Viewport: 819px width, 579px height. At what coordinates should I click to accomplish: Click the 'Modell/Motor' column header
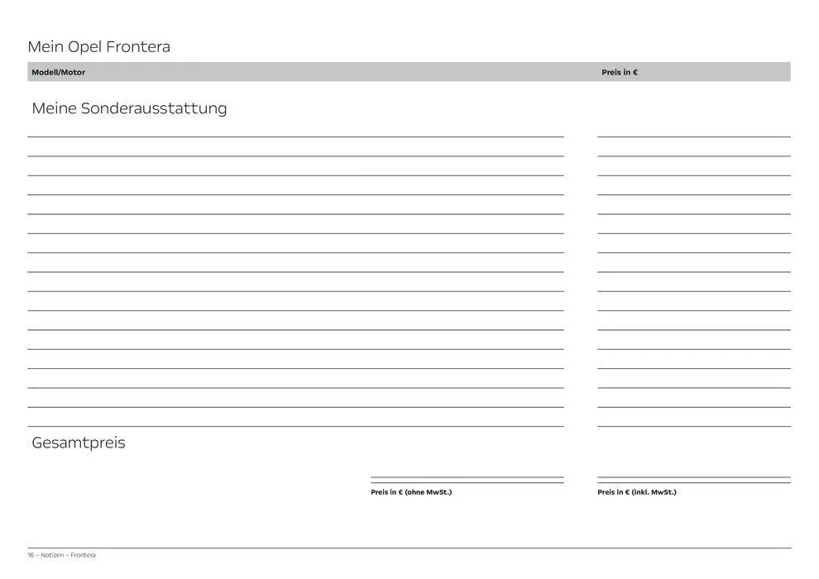(58, 73)
